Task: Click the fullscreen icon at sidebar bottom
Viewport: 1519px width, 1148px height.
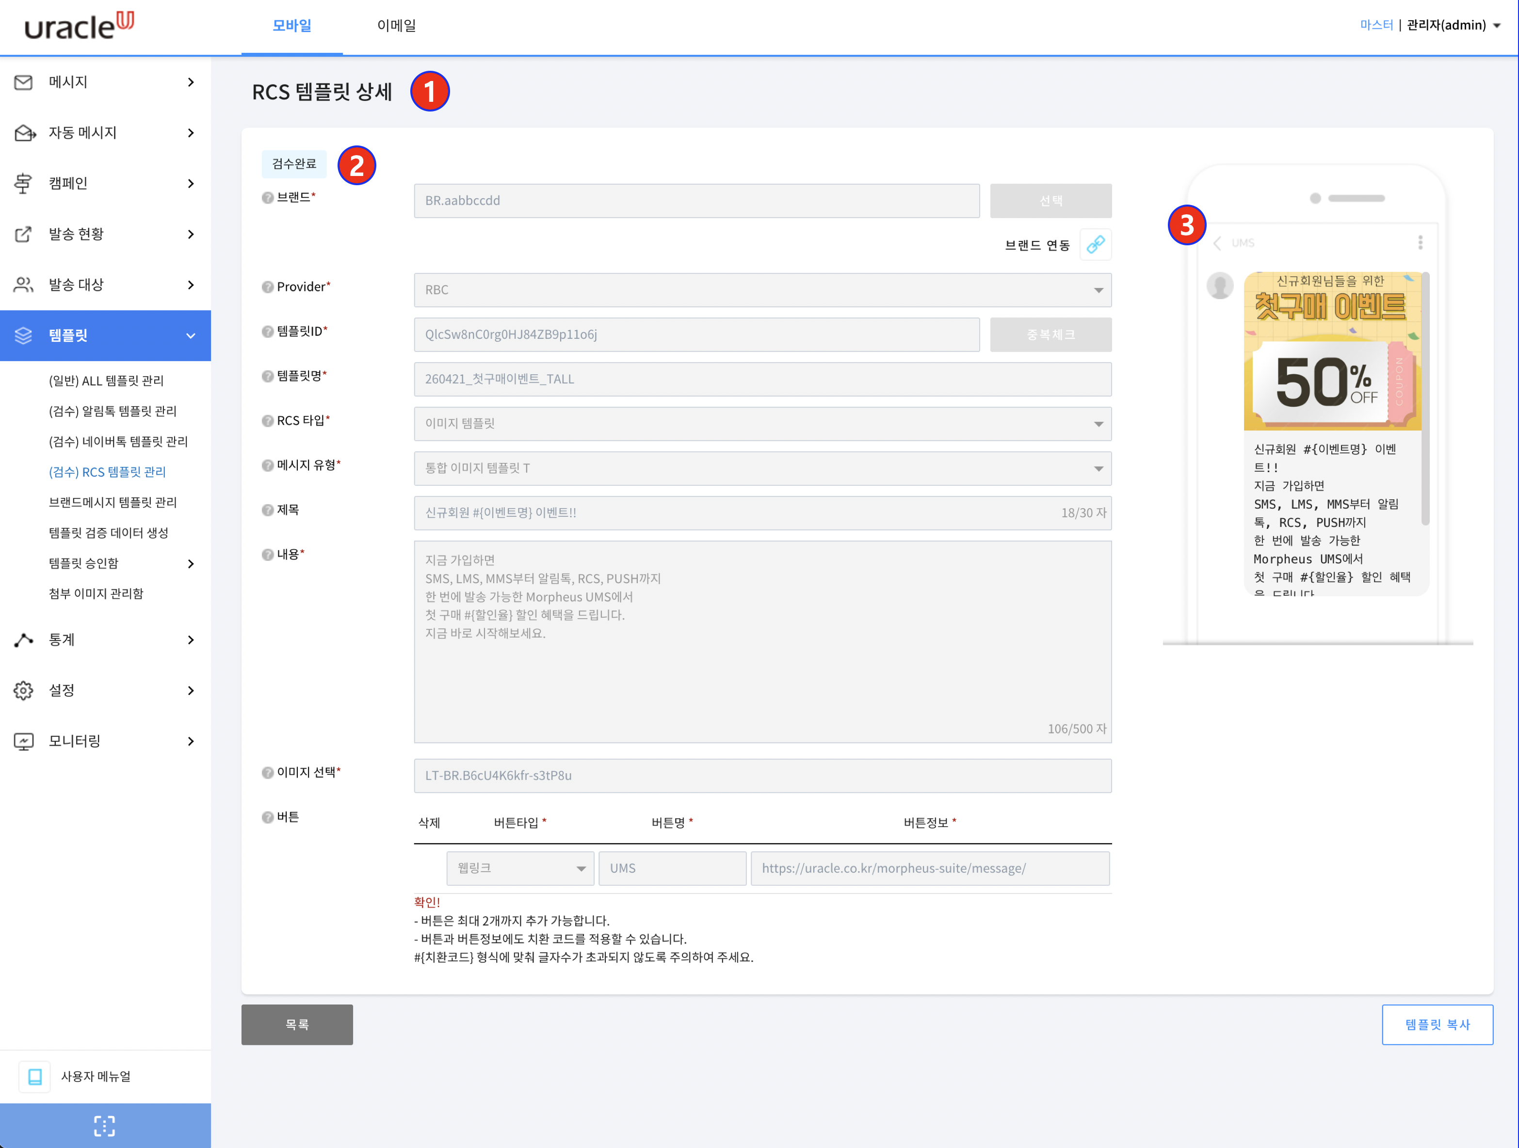Action: pyautogui.click(x=104, y=1126)
